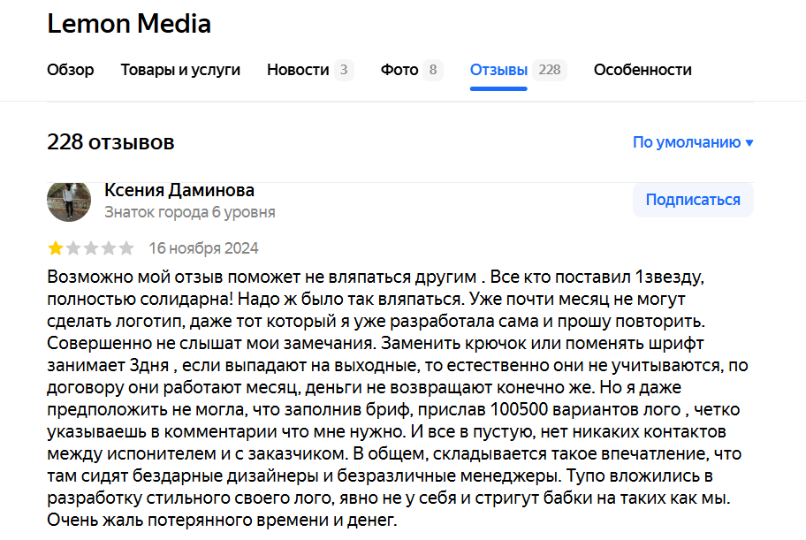
Task: Click the first yellow rating star
Action: pyautogui.click(x=56, y=248)
